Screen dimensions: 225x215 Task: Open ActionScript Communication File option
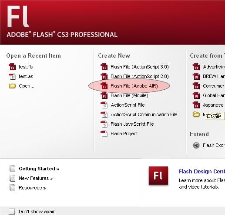coord(144,114)
